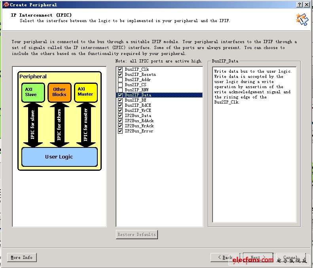Click the Other Blocks box in diagram
The width and height of the screenshot is (313, 268).
click(x=59, y=92)
